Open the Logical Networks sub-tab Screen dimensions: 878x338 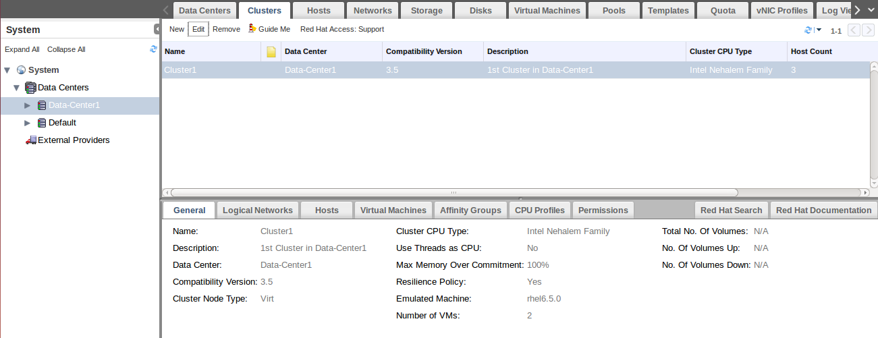(x=258, y=210)
